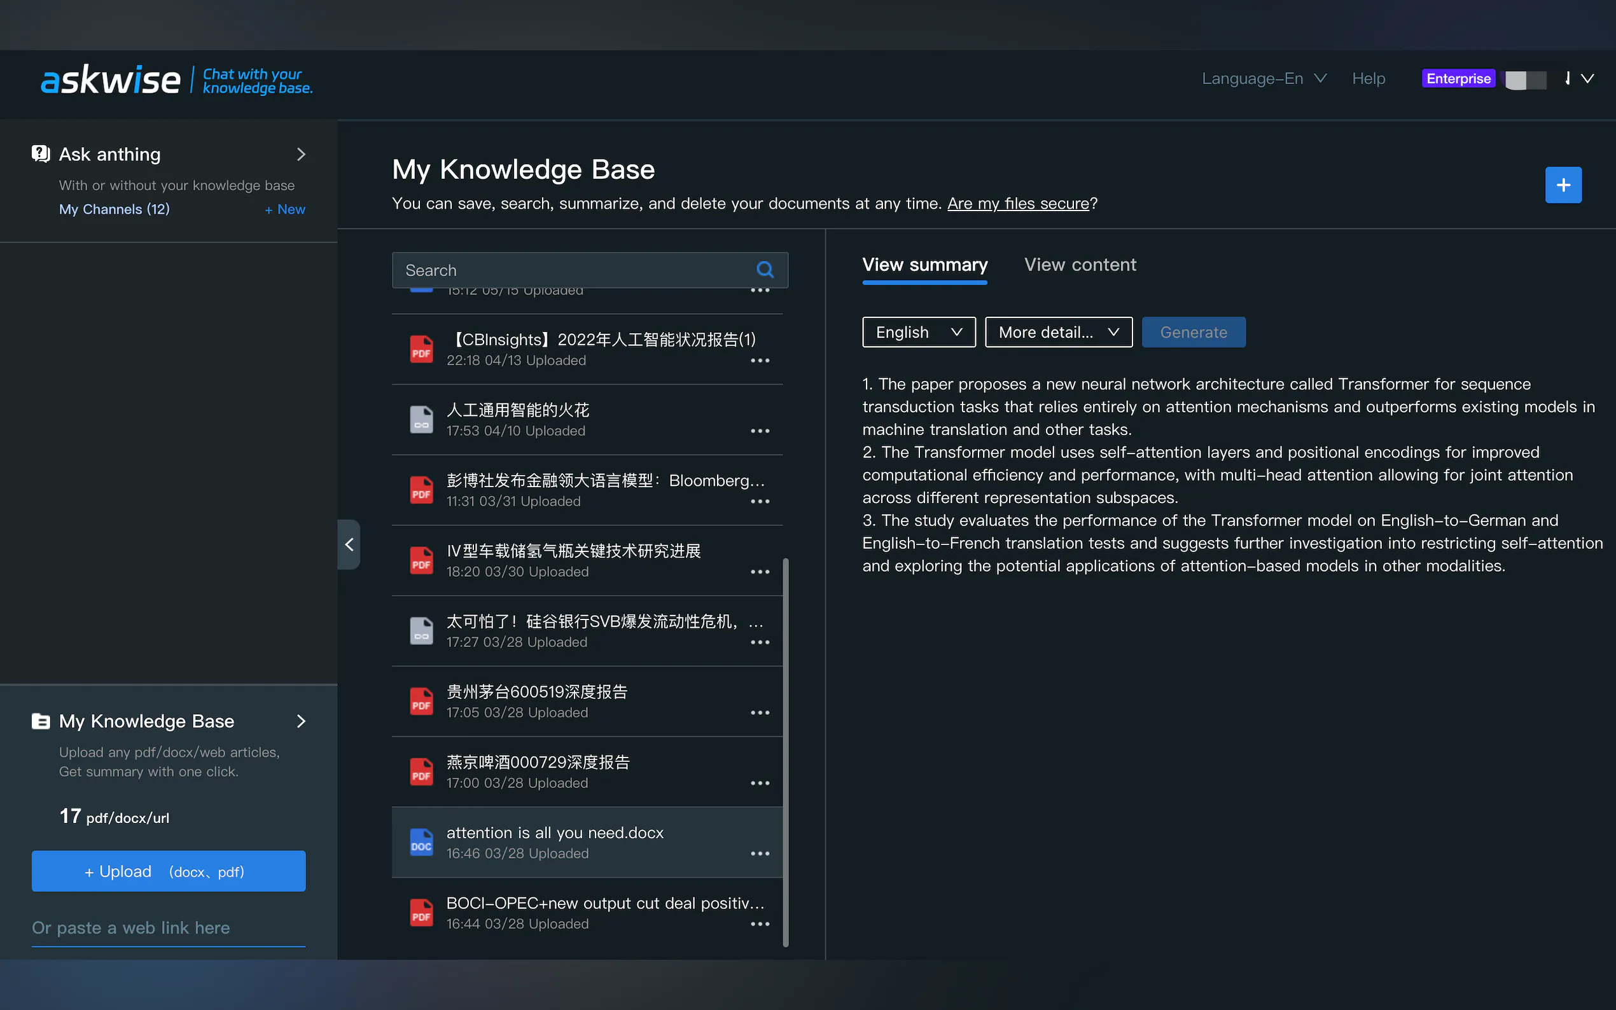
Task: Click the PDF icon of BOCI-OPEC file
Action: [421, 913]
